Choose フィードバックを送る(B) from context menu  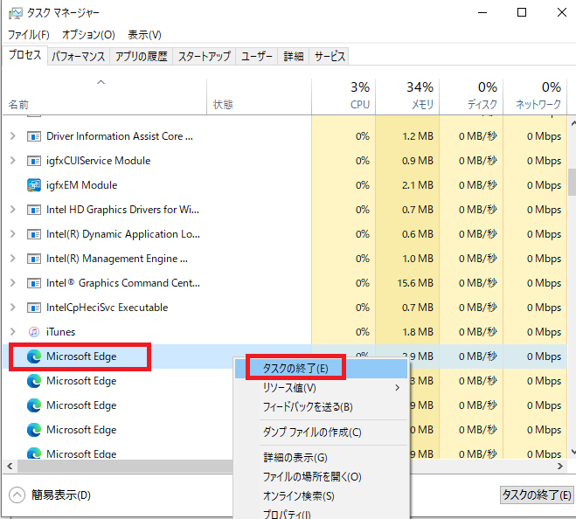coord(321,407)
